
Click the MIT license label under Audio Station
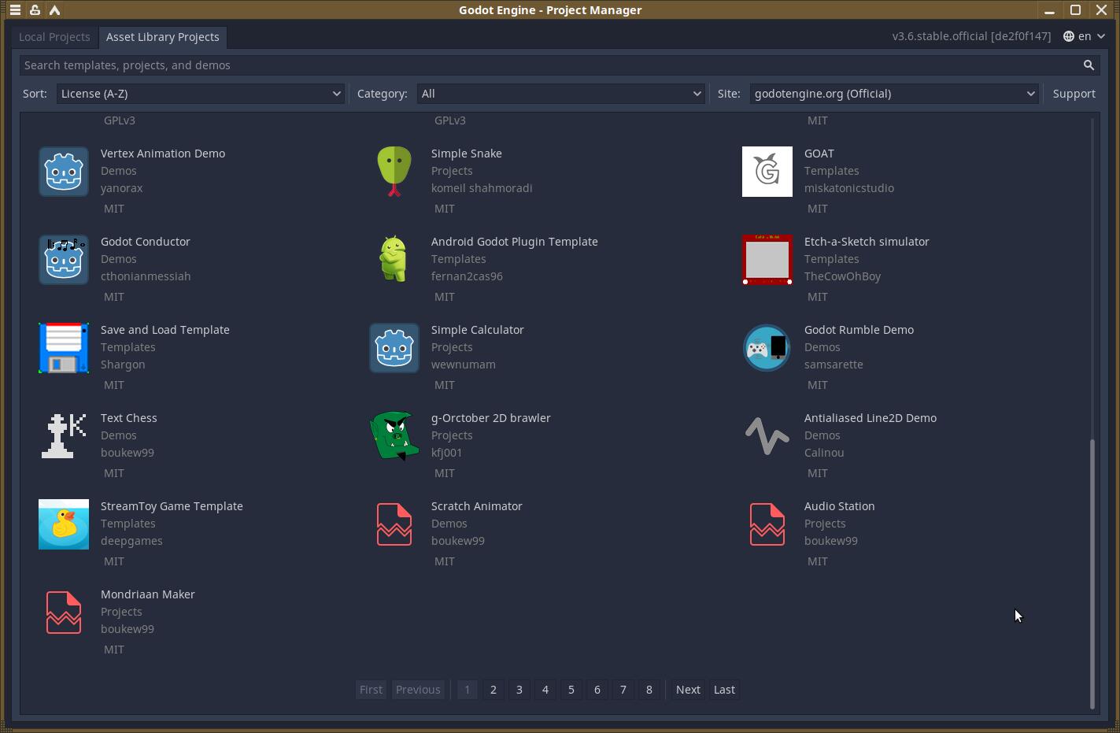(818, 561)
